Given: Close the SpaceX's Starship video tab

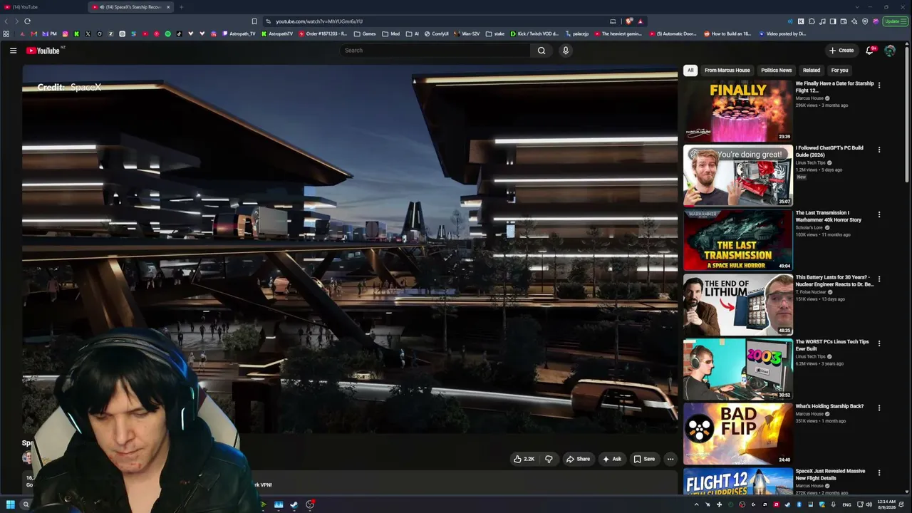Looking at the screenshot, I should point(168,7).
